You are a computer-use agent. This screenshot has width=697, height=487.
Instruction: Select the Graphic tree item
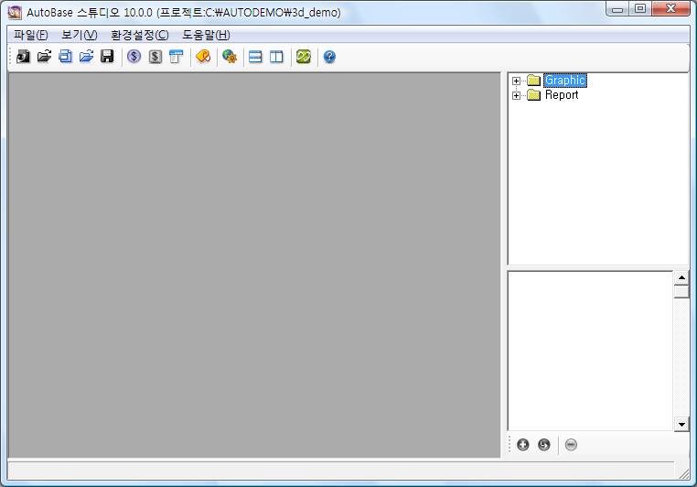(565, 81)
